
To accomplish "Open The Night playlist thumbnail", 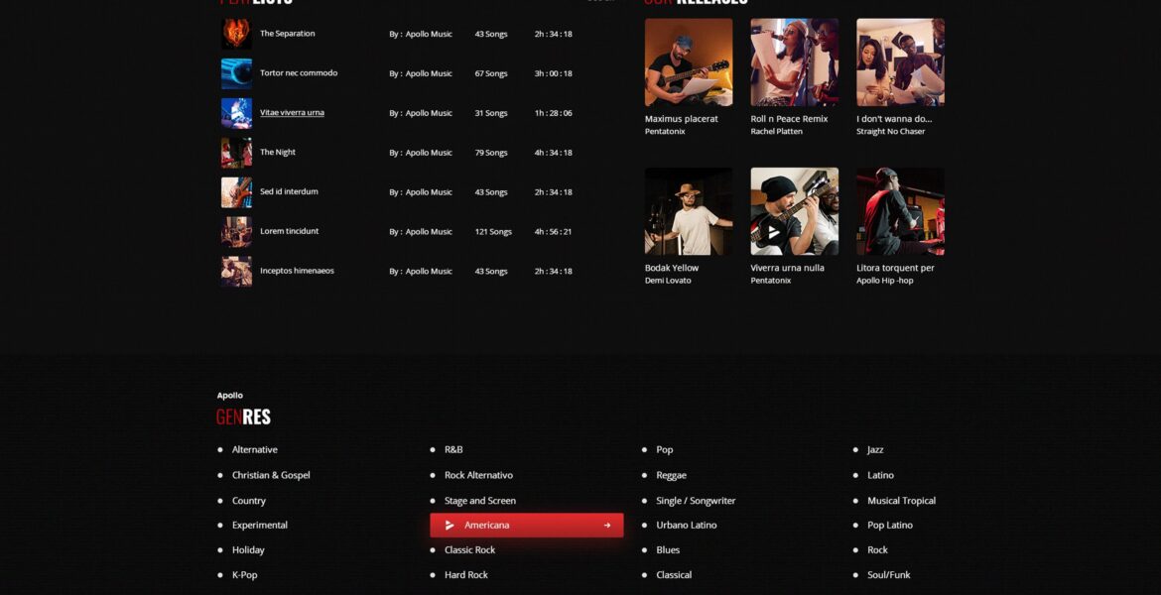I will tap(236, 153).
